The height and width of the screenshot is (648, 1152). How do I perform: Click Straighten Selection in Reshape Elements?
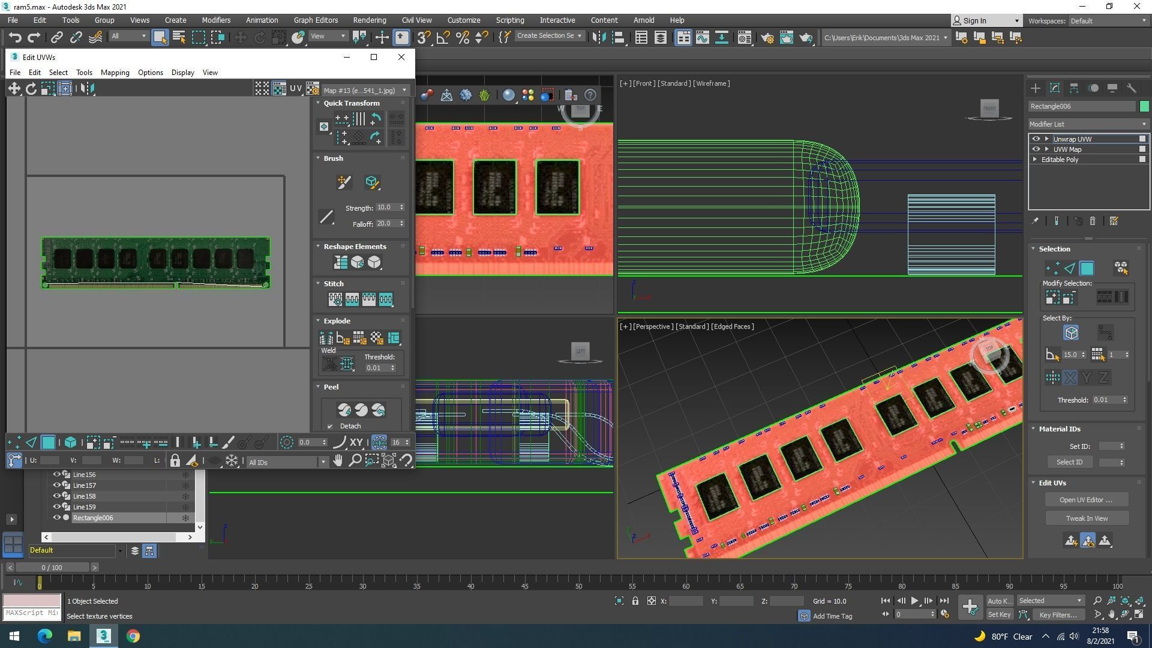pyautogui.click(x=341, y=262)
